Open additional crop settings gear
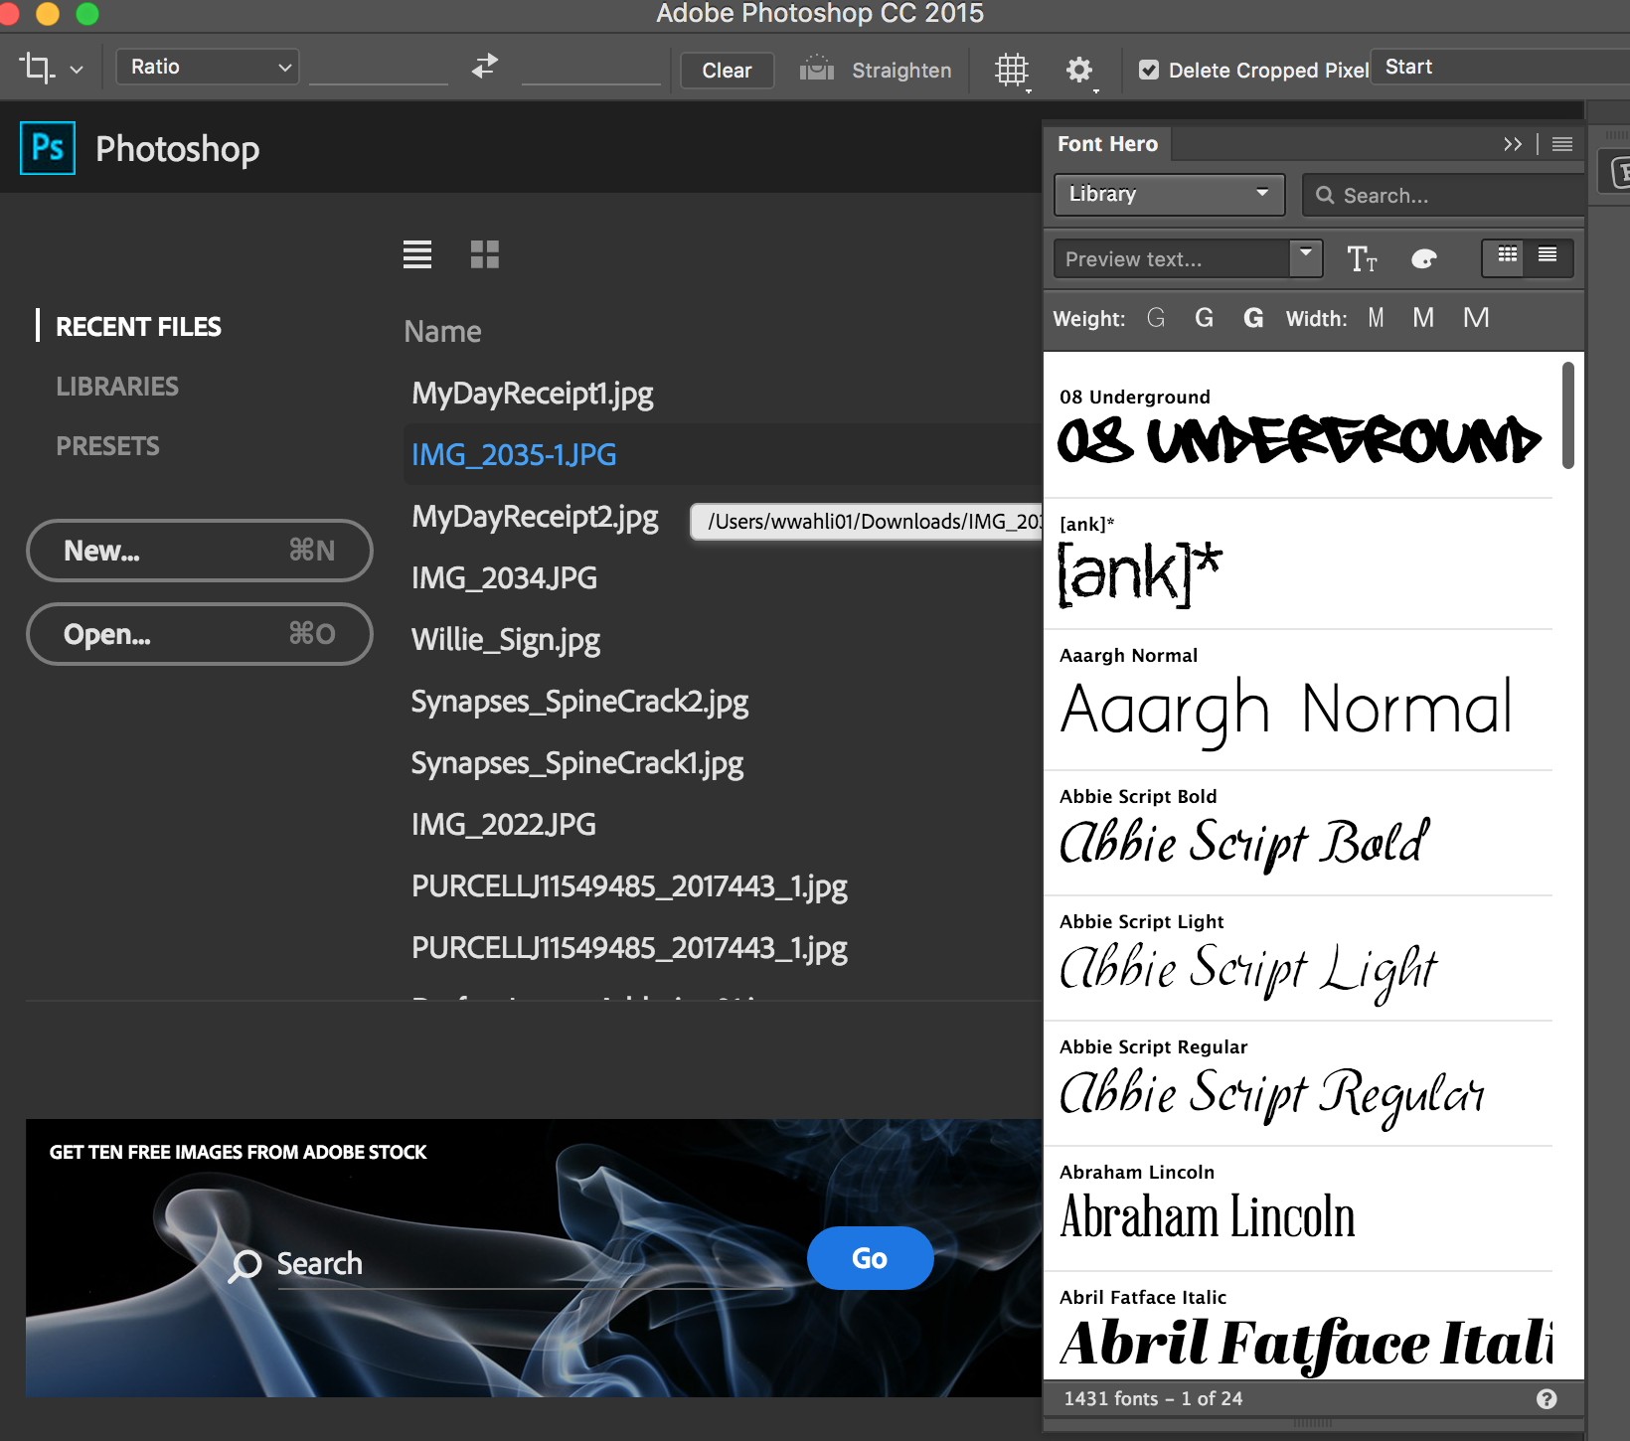 coord(1079,70)
